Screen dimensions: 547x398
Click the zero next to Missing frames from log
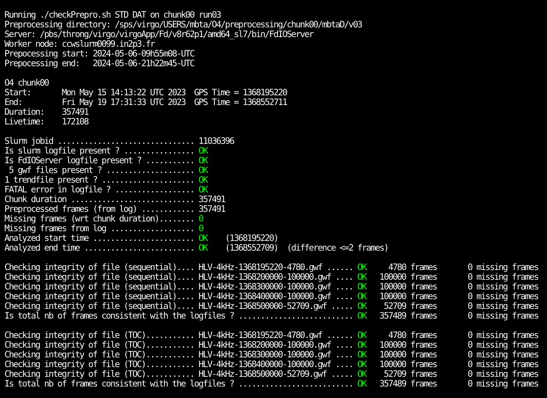201,228
